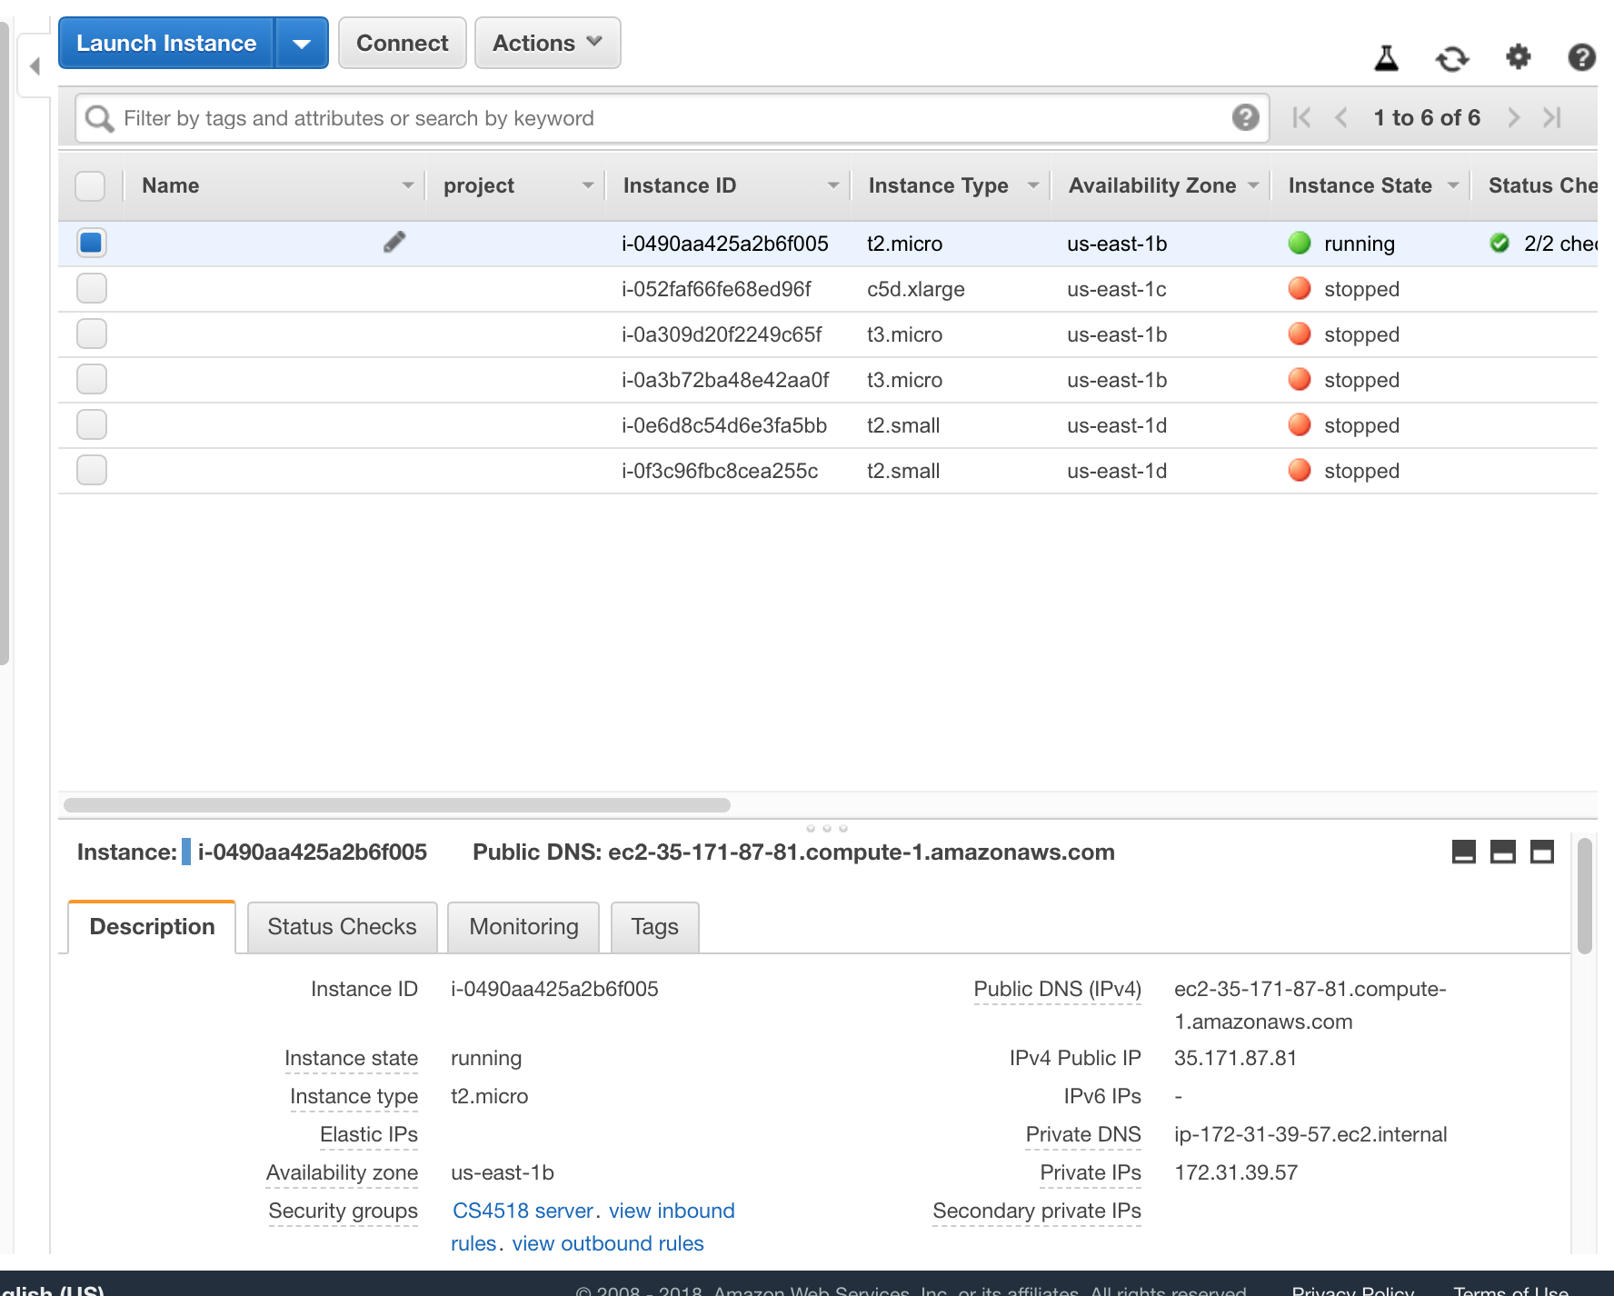This screenshot has width=1614, height=1296.
Task: Click the search filter help icon
Action: tap(1245, 117)
